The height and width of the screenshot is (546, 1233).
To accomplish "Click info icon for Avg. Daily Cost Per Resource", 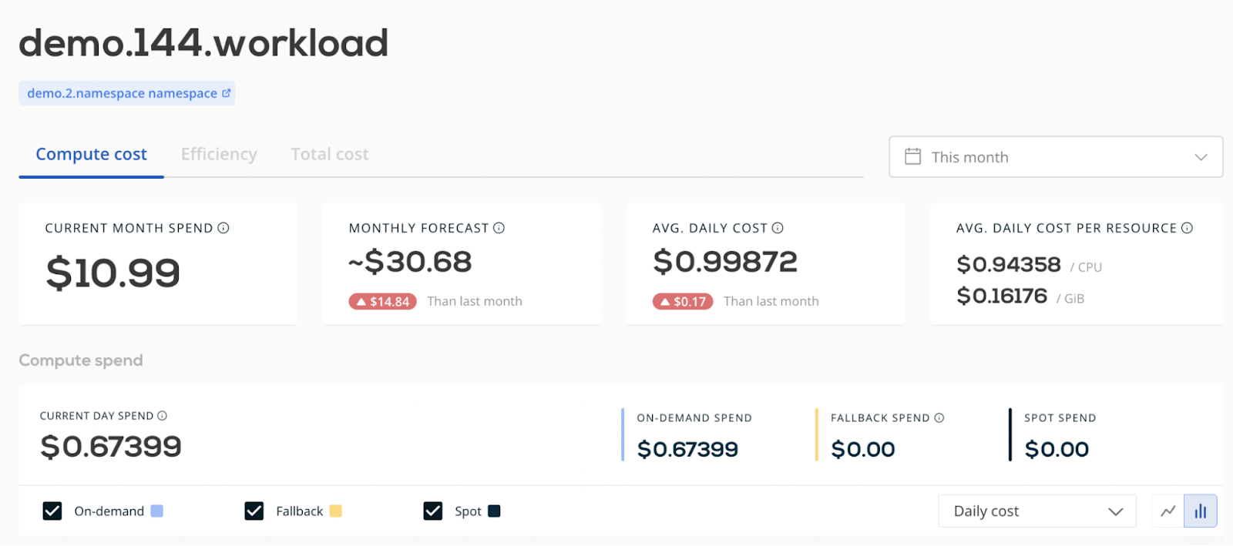I will click(x=1187, y=228).
